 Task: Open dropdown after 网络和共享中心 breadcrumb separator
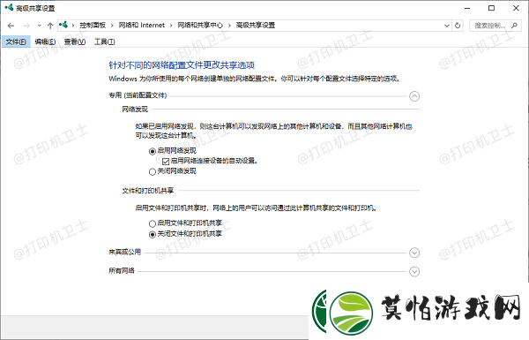pos(229,26)
